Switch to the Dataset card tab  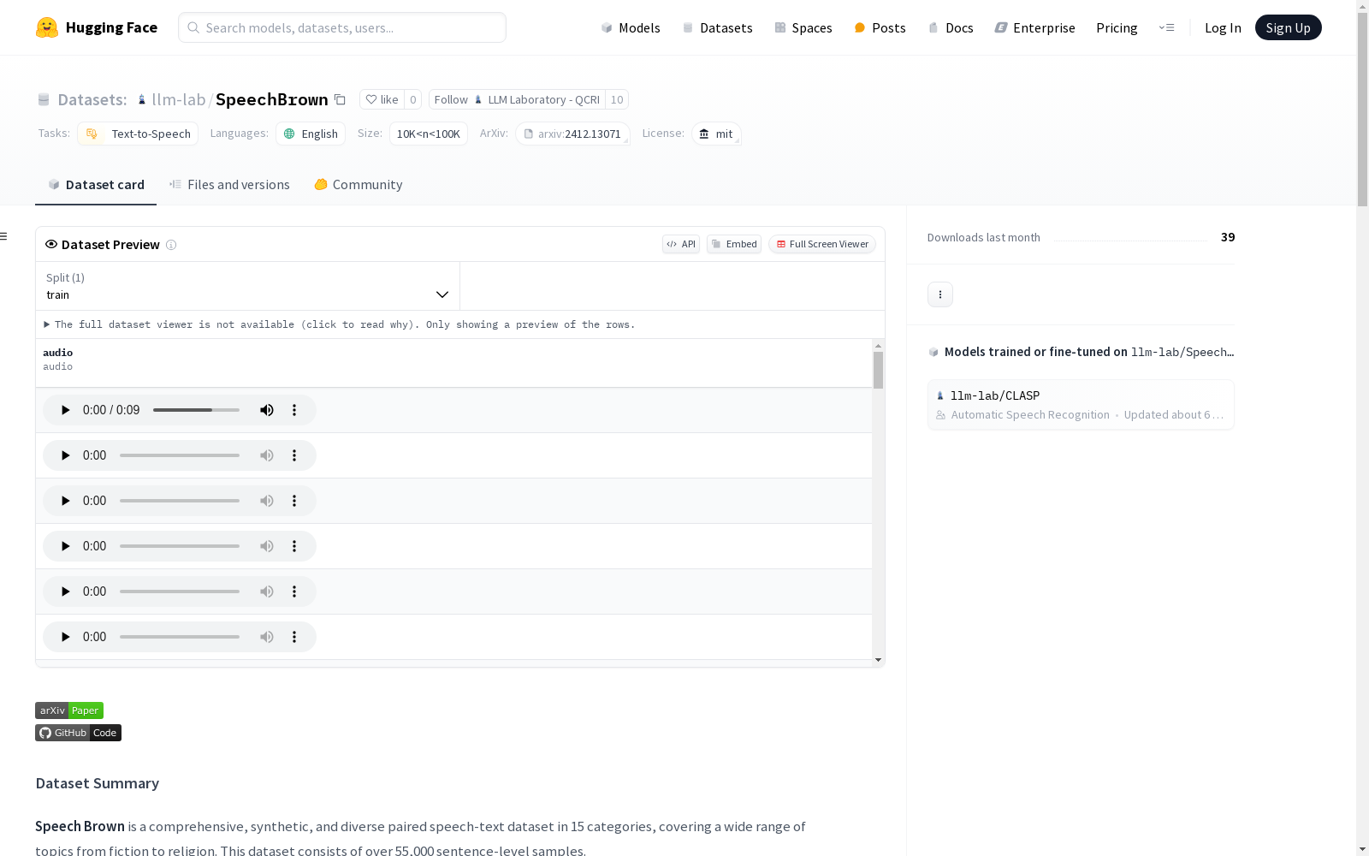pyautogui.click(x=96, y=185)
